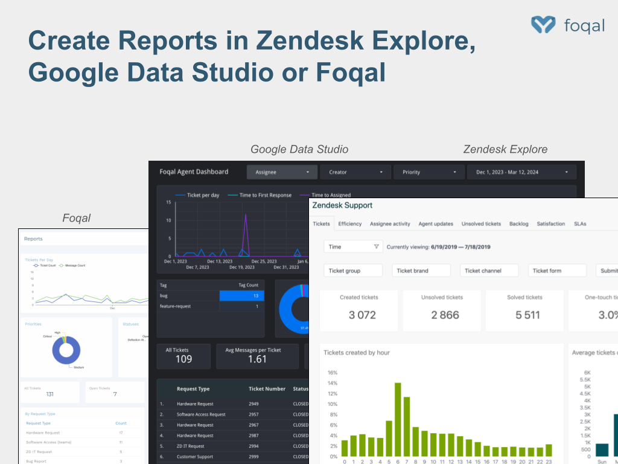Switch to the Efficiency tab

pos(350,224)
